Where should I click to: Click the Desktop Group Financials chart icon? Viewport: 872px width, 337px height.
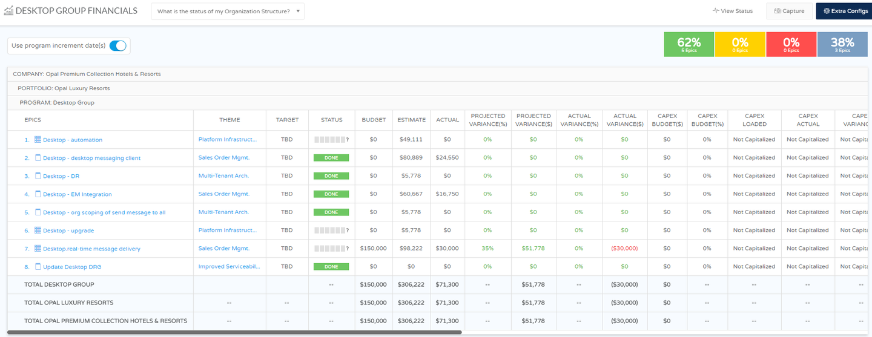coord(8,11)
